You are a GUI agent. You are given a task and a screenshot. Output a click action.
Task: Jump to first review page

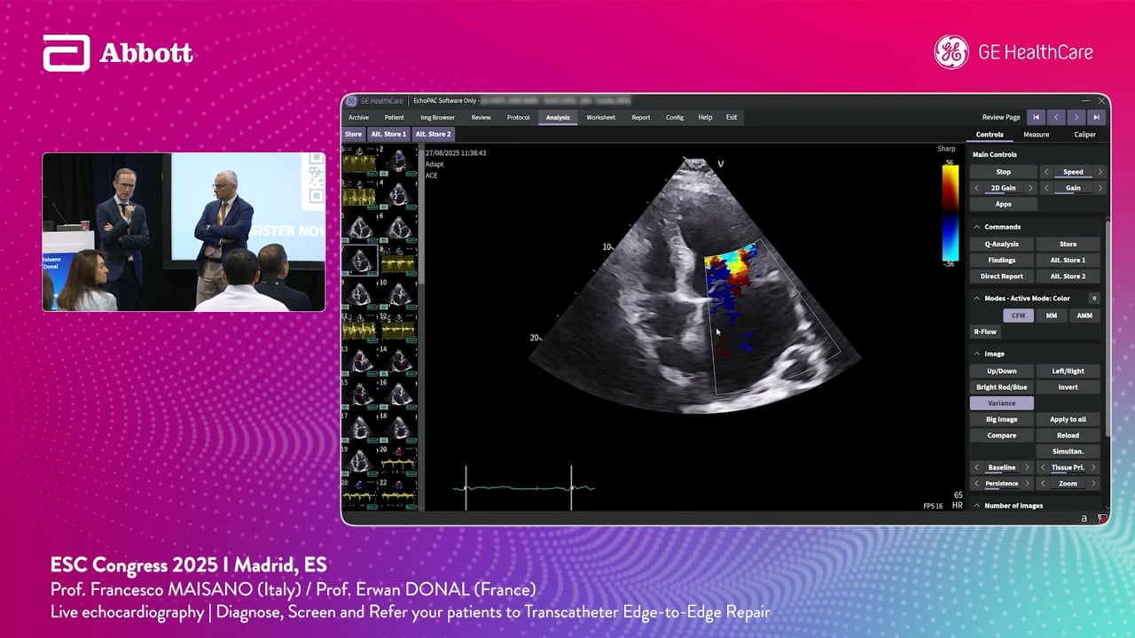pyautogui.click(x=1036, y=117)
